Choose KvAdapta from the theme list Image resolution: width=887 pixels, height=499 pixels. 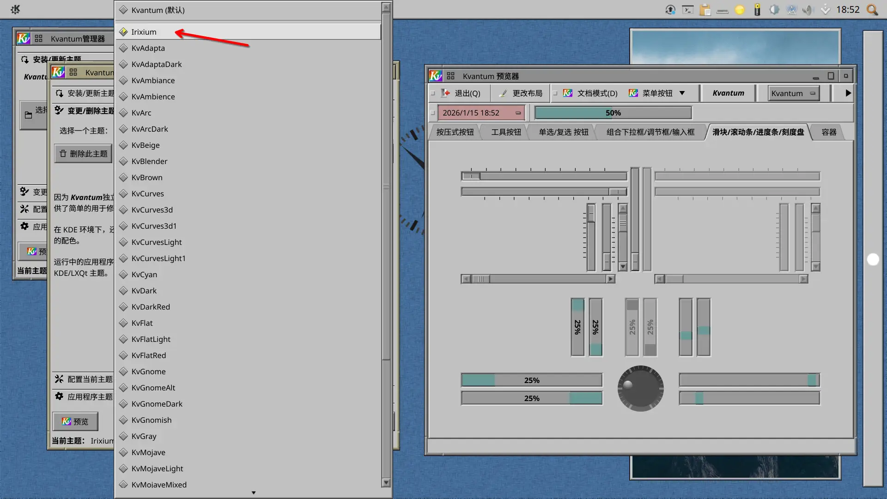click(x=148, y=48)
